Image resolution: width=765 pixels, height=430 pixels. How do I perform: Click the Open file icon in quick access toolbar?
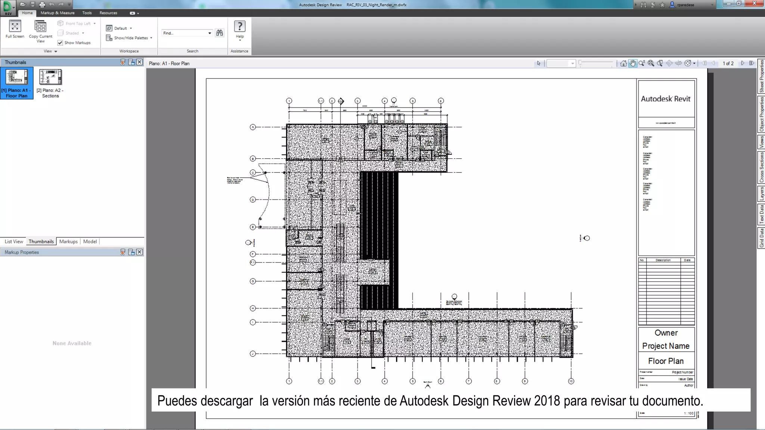(x=23, y=4)
